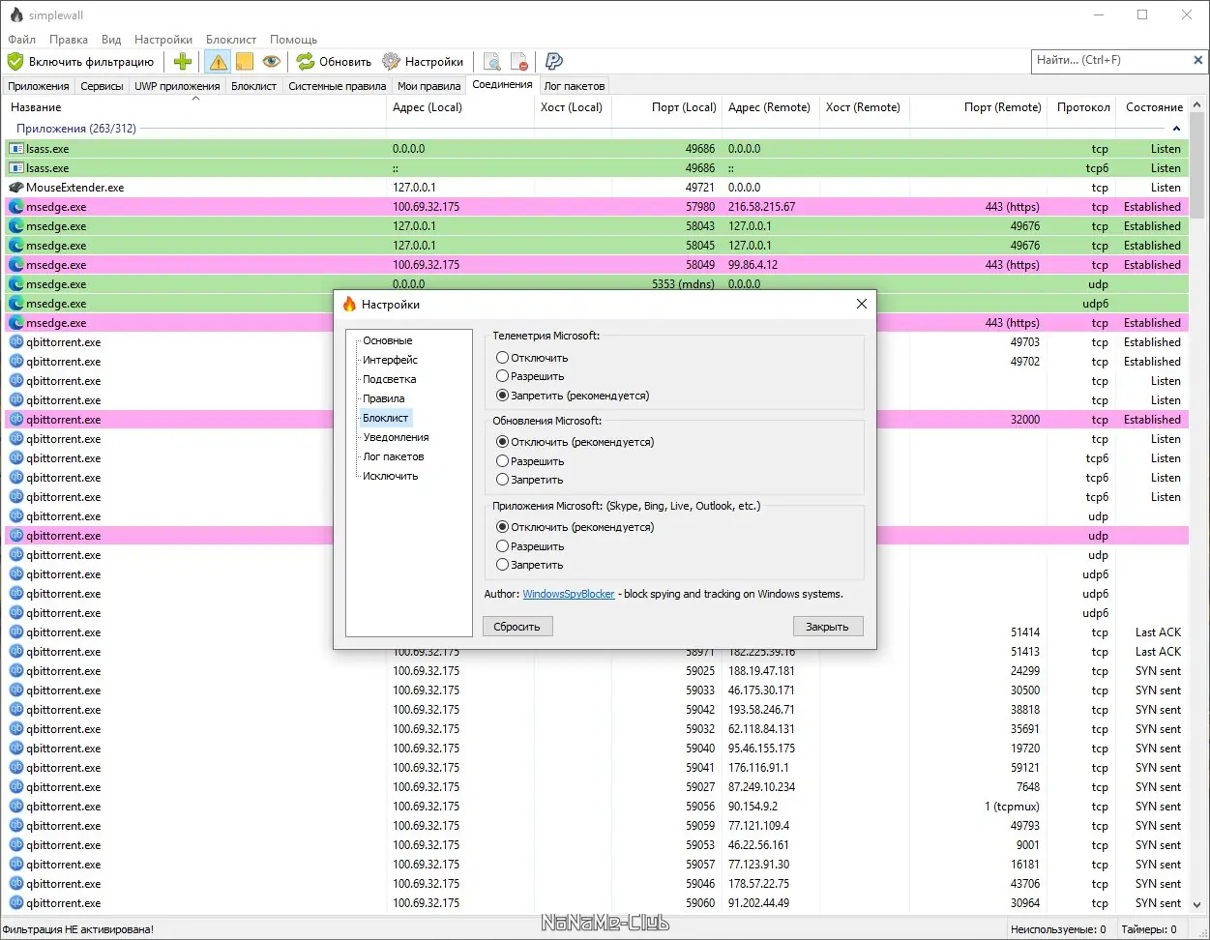Click the msedge.exe icon for port 58043 row
Viewport: 1210px width, 940px height.
[16, 226]
